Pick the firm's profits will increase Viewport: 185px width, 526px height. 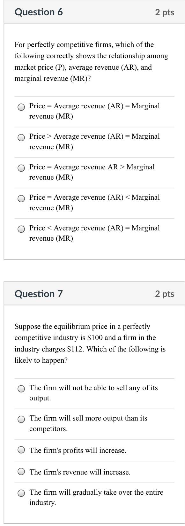click(x=21, y=450)
